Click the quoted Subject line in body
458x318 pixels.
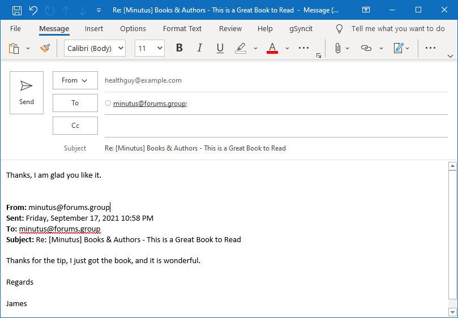tap(123, 240)
